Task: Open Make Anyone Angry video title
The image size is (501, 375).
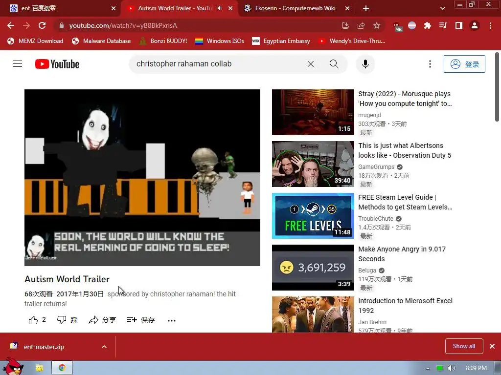Action: (402, 254)
